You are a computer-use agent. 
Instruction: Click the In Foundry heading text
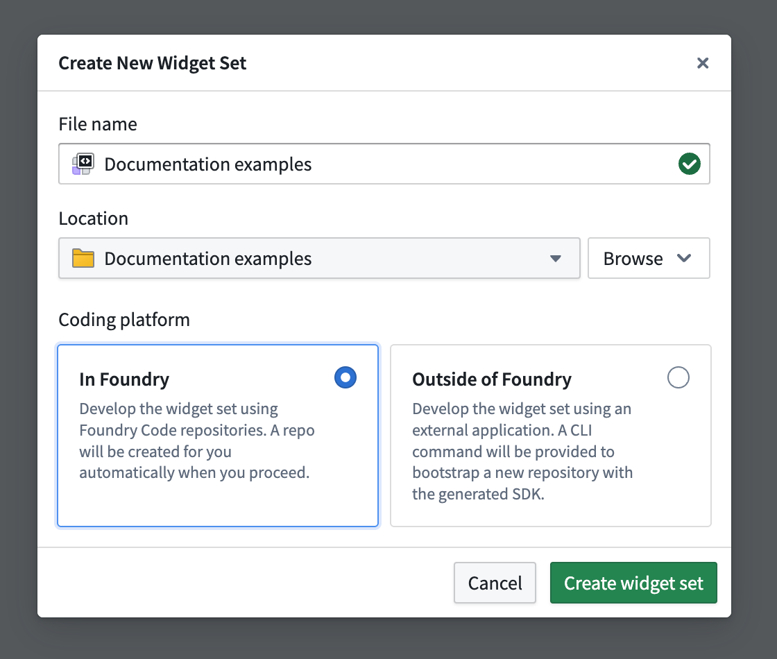tap(124, 379)
